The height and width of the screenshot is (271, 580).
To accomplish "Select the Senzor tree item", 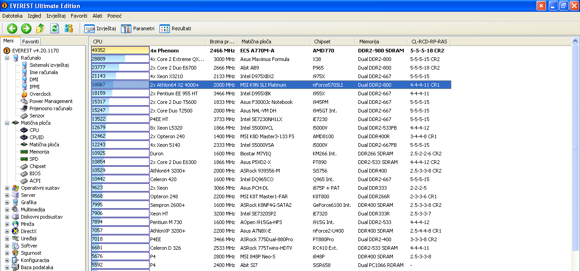I will coord(37,116).
